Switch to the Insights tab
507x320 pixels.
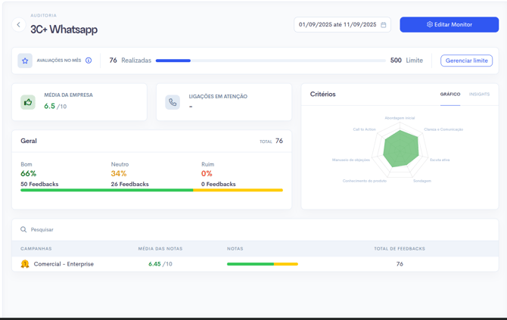coord(479,95)
